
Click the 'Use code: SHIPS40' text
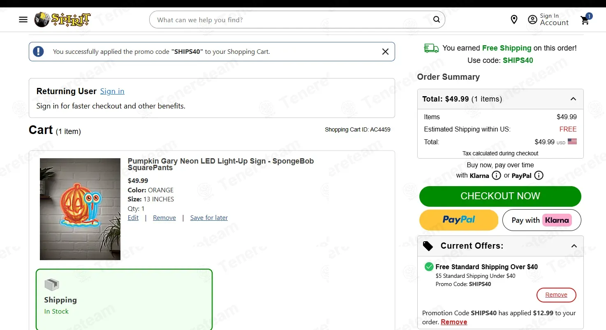point(500,60)
